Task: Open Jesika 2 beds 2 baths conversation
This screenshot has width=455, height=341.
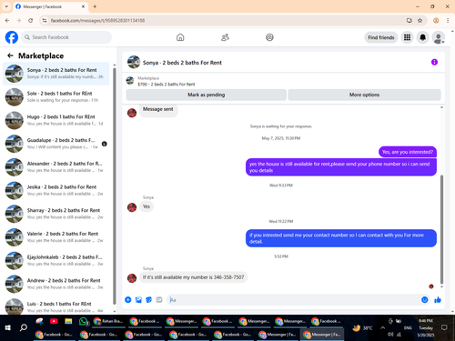Action: (x=56, y=190)
